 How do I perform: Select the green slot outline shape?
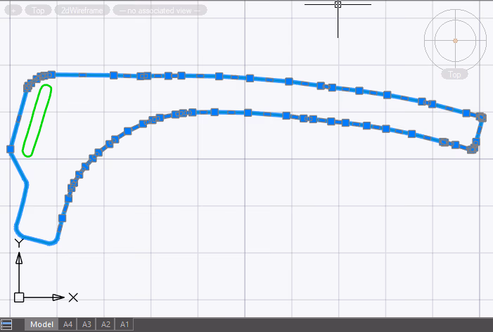click(37, 121)
